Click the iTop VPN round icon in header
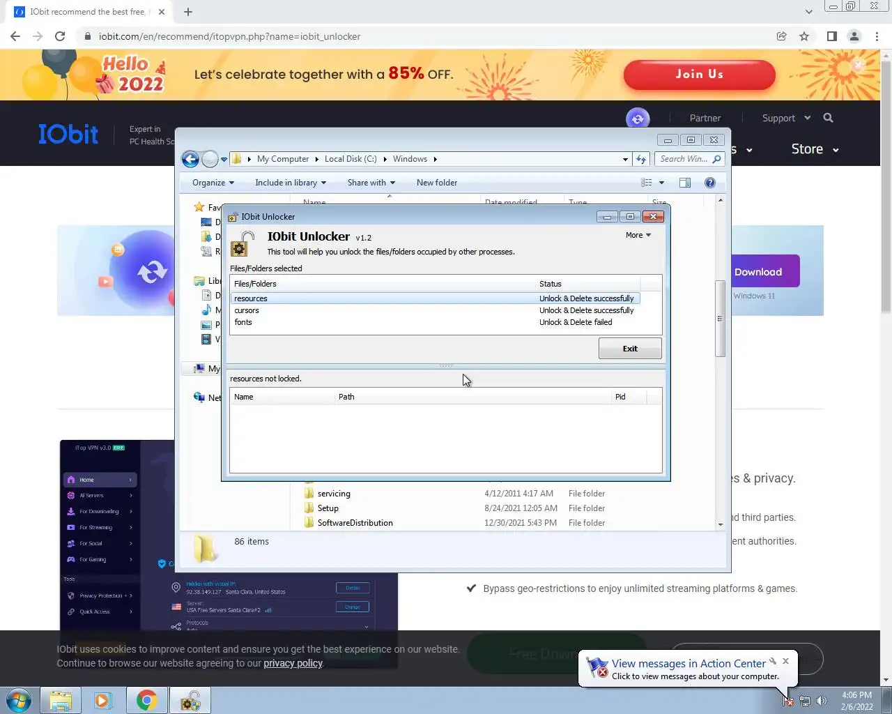Viewport: 892px width, 714px height. [638, 119]
